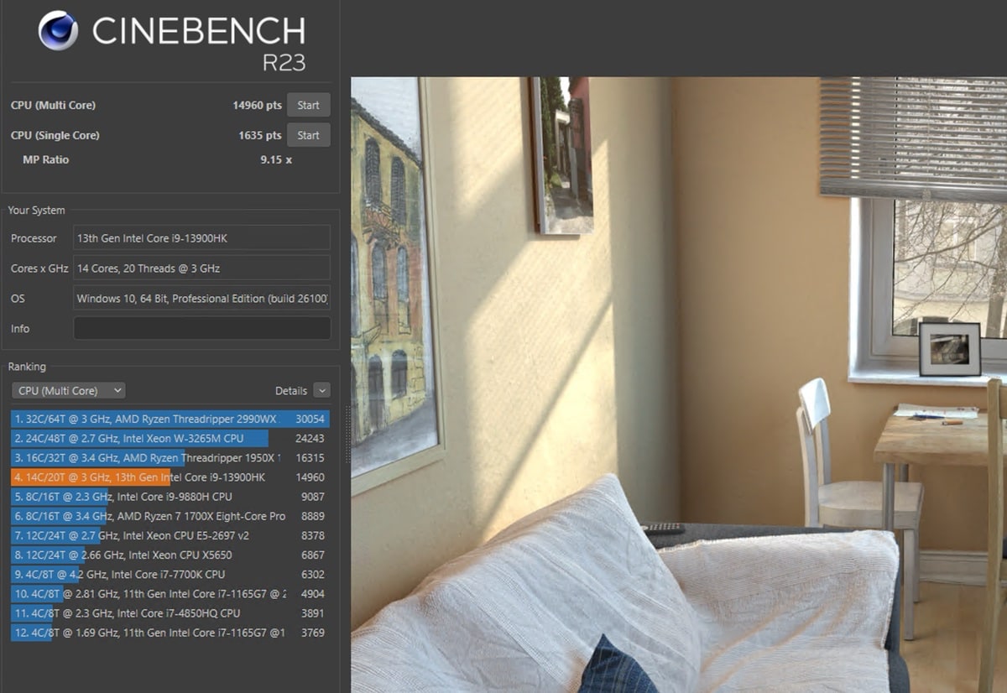
Task: Start the CPU Single Core benchmark
Action: pos(308,135)
